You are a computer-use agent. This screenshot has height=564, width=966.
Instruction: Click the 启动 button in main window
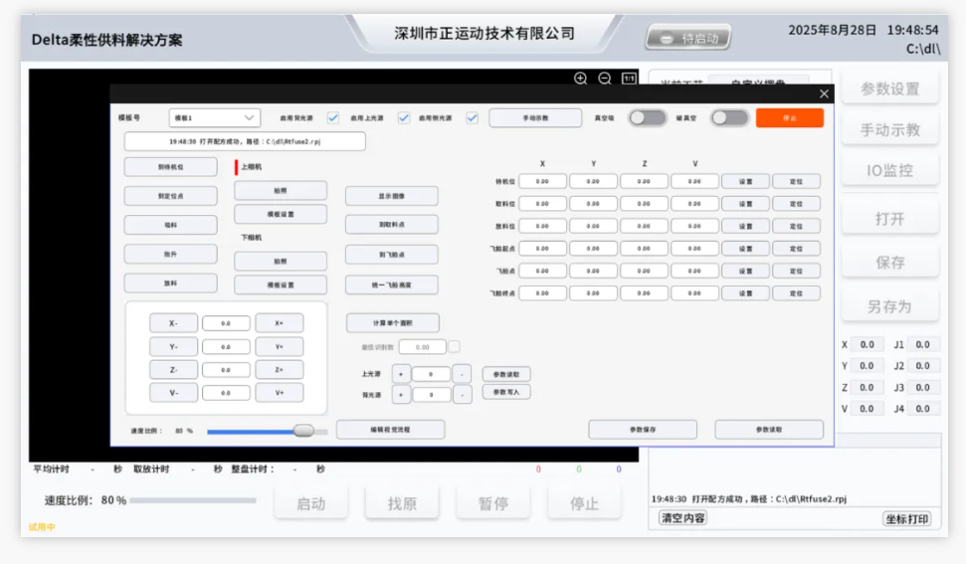click(x=310, y=503)
